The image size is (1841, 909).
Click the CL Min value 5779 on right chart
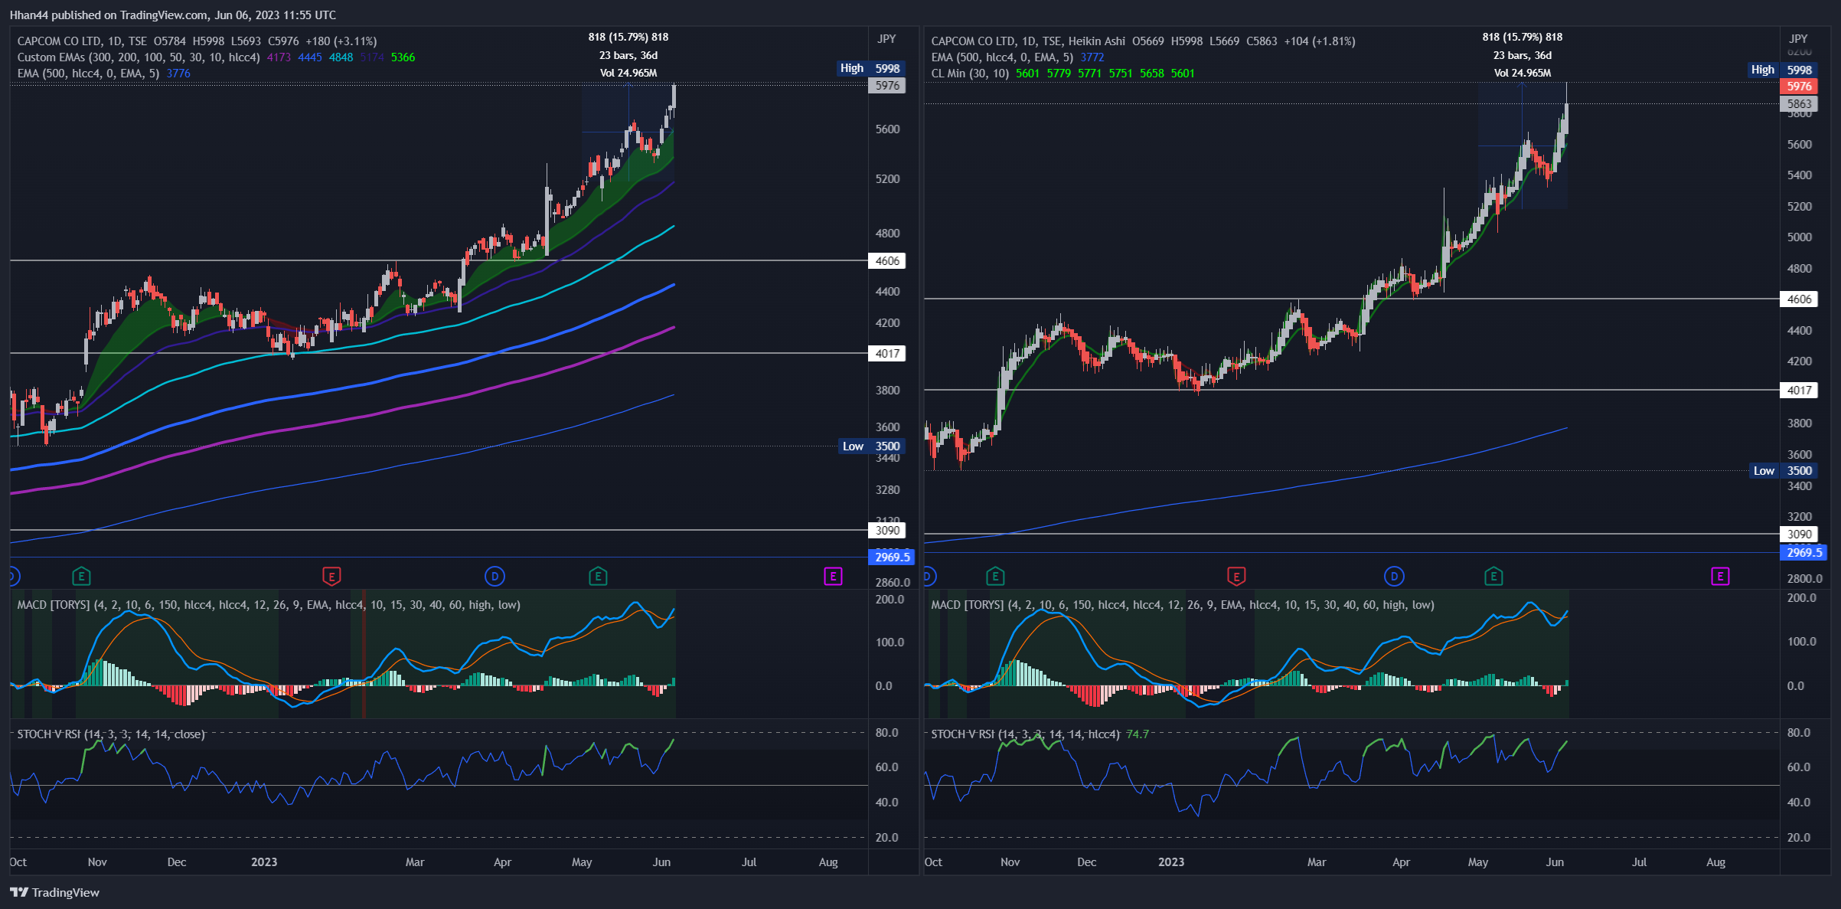tap(1059, 74)
